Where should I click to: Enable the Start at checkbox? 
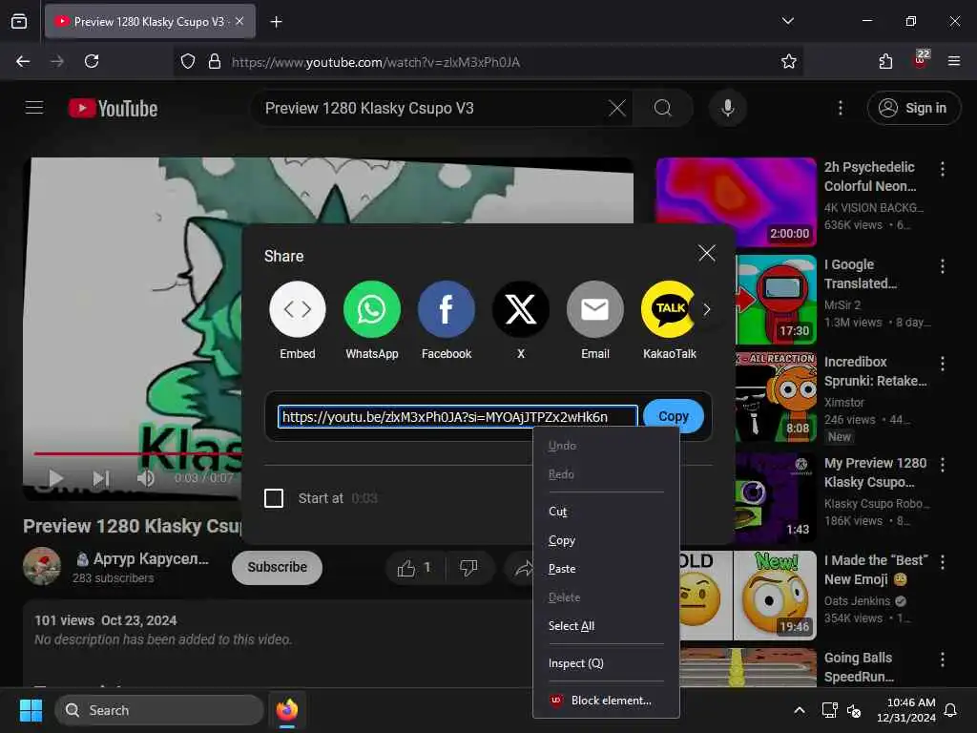(x=274, y=498)
